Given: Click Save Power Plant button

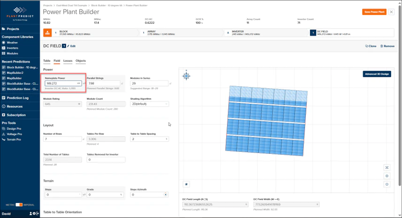Looking at the screenshot, I should click(x=374, y=12).
